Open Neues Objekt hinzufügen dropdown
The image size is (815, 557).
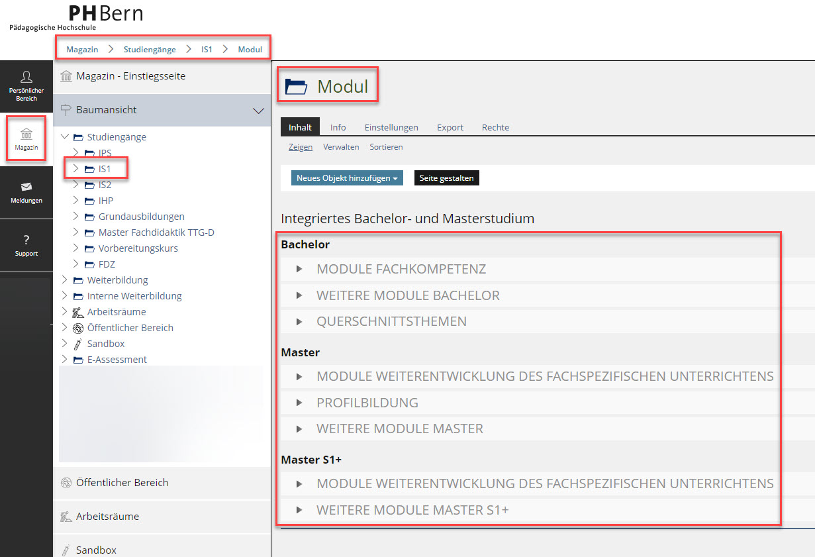click(x=347, y=178)
